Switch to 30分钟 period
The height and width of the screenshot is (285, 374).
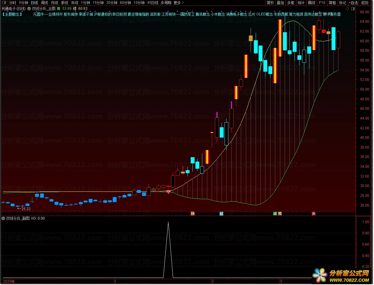tap(112, 3)
